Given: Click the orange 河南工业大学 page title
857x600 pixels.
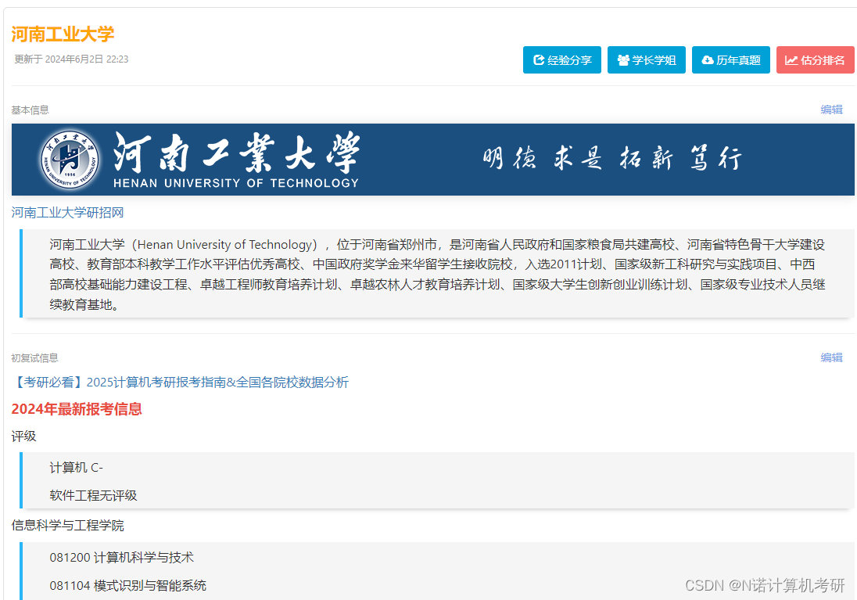Looking at the screenshot, I should click(x=63, y=34).
